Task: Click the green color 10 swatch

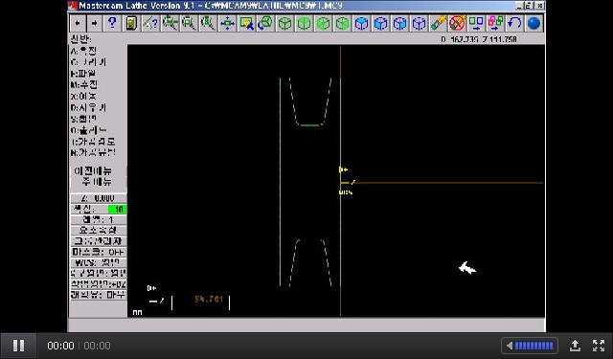Action: coord(117,209)
